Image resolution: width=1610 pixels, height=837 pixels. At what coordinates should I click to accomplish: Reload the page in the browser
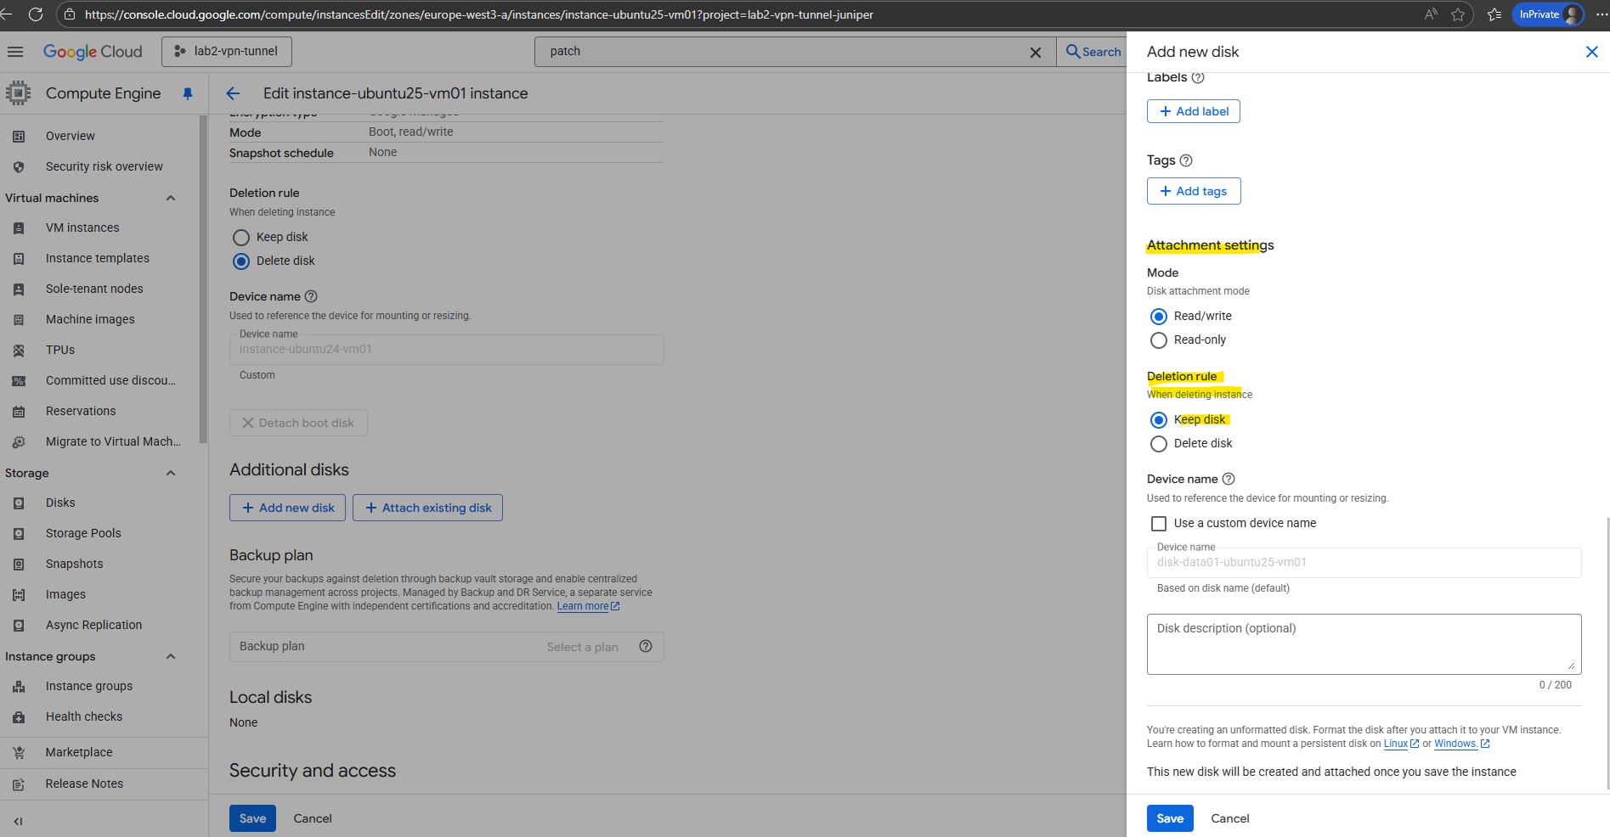click(x=36, y=14)
